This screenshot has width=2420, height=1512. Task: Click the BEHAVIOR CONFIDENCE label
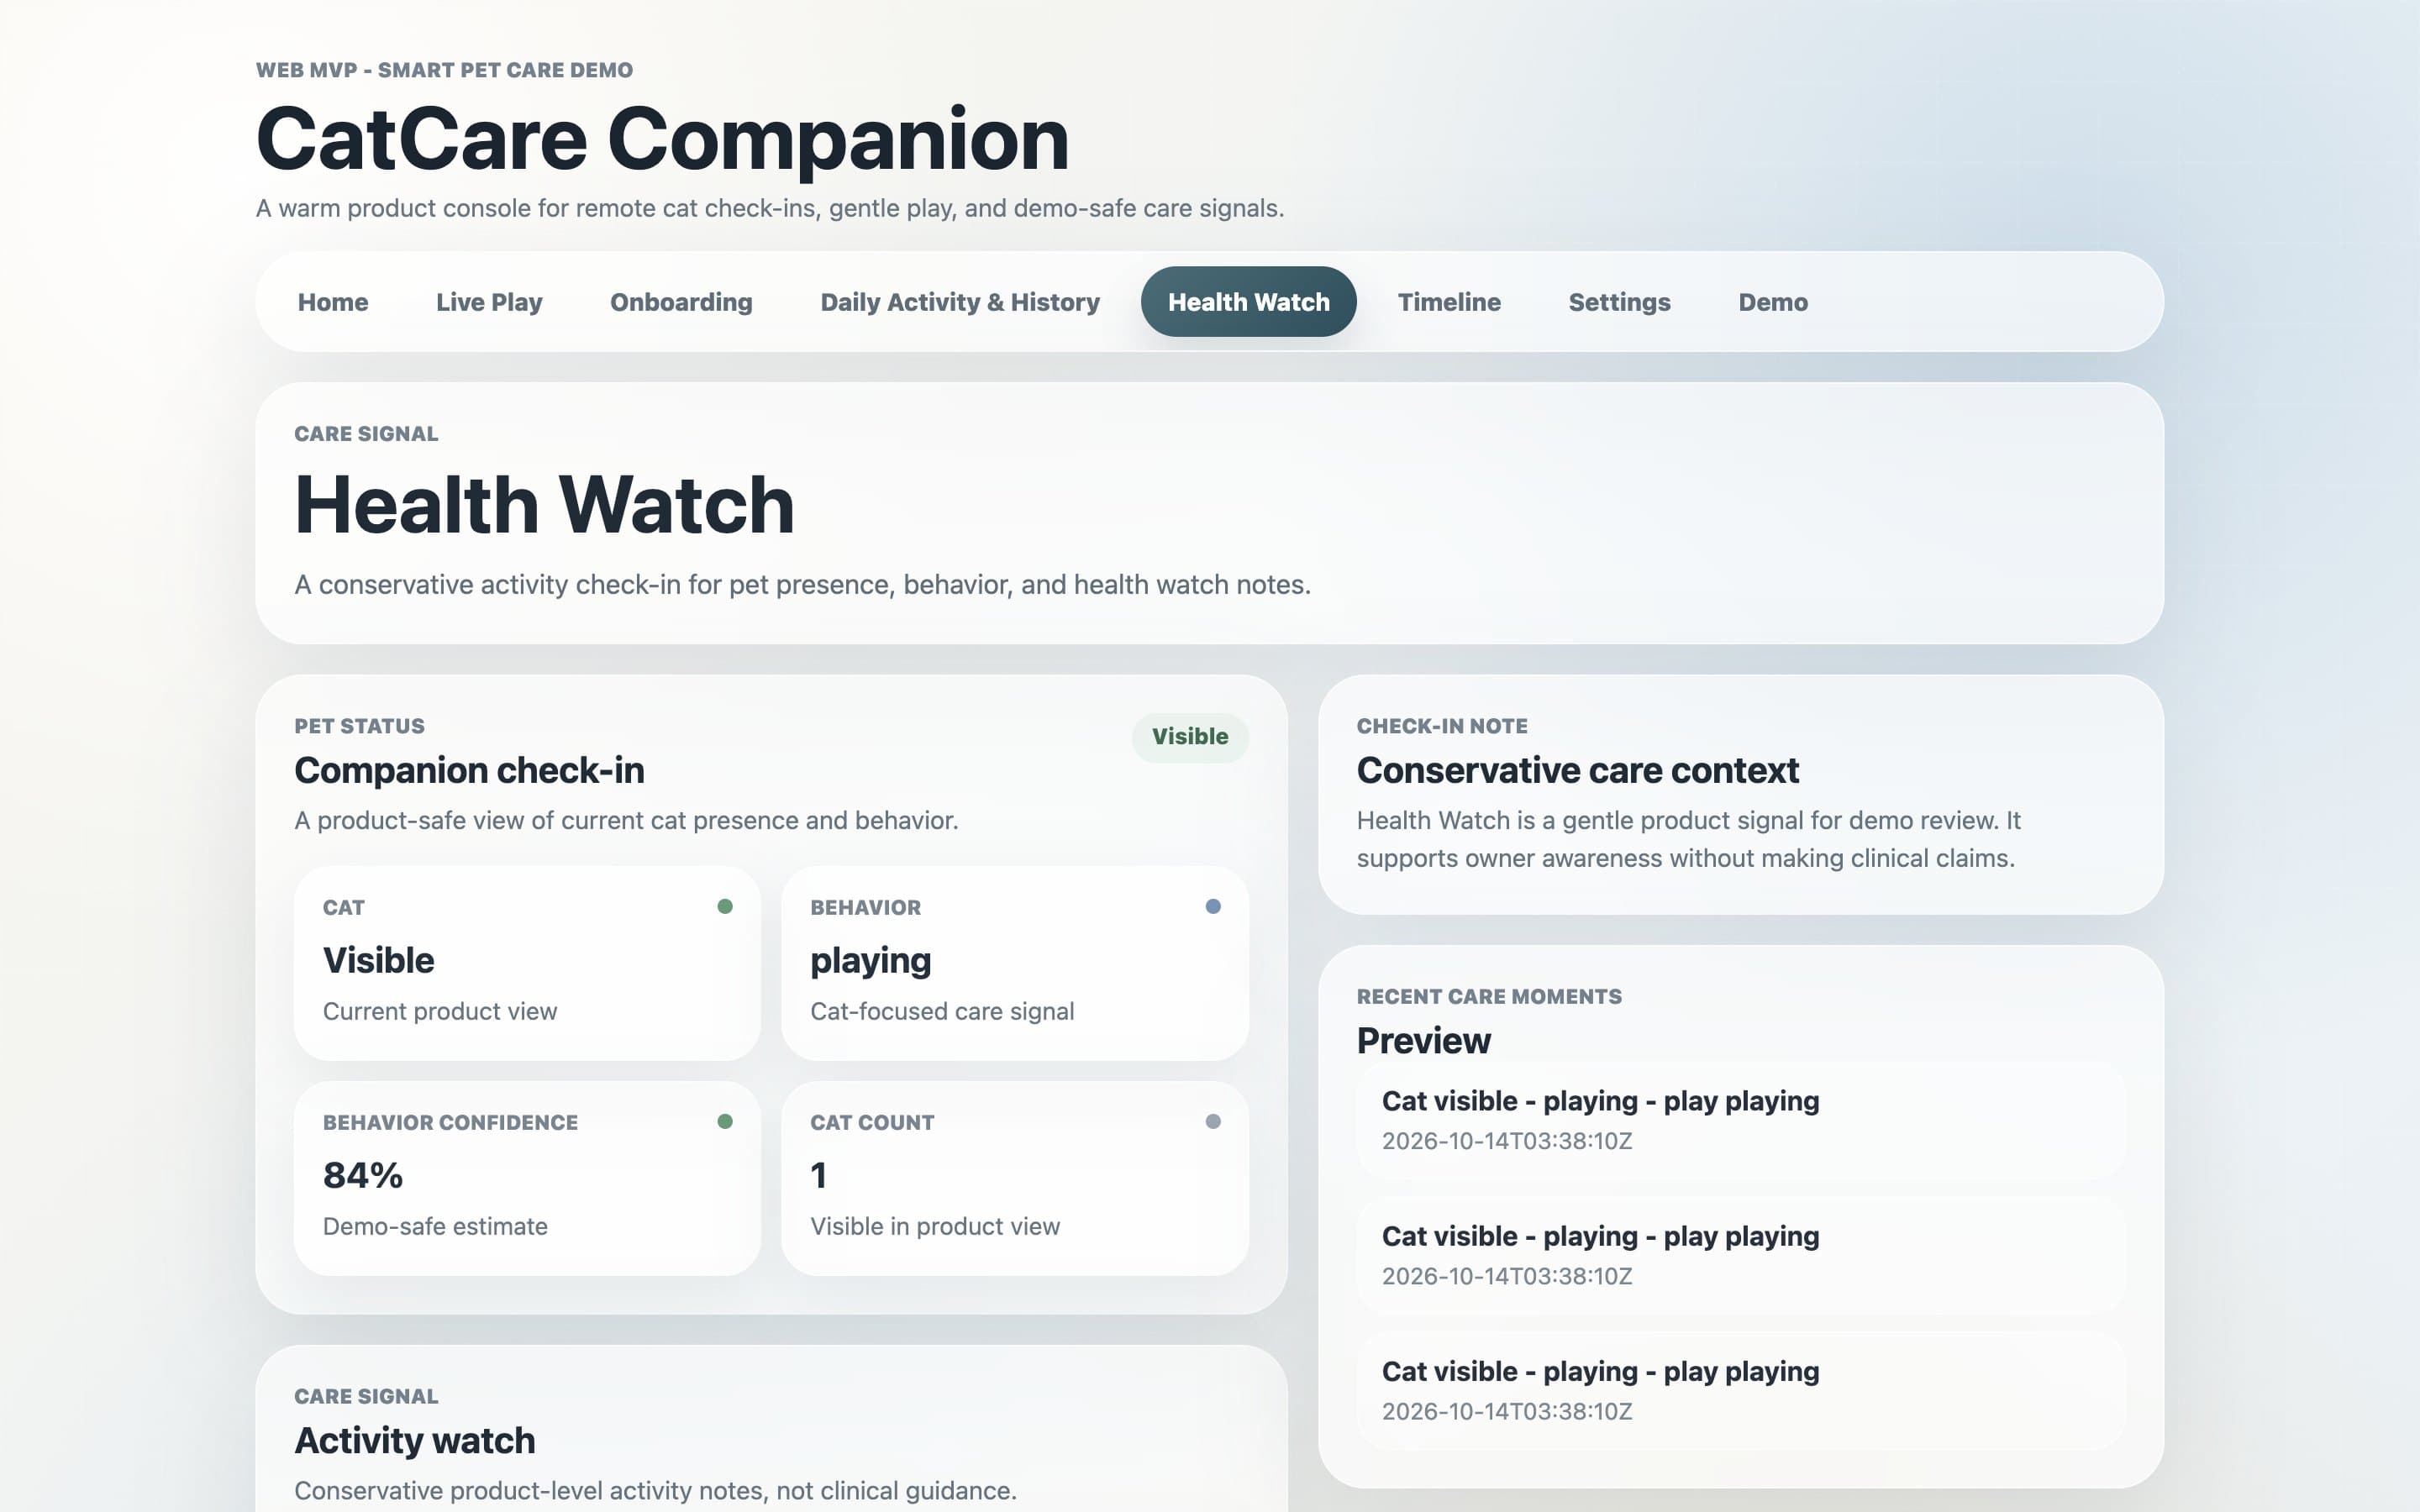pyautogui.click(x=450, y=1123)
